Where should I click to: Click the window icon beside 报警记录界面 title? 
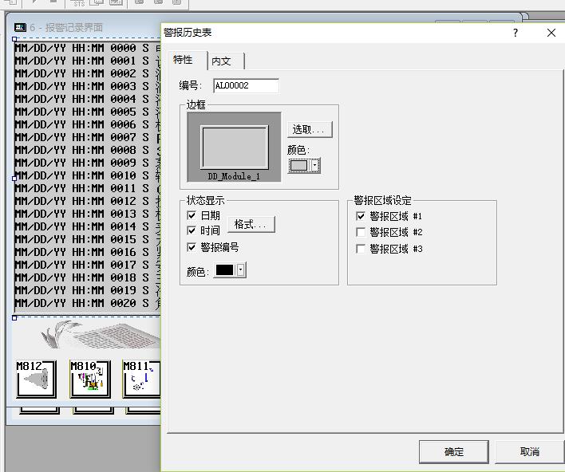(x=20, y=27)
